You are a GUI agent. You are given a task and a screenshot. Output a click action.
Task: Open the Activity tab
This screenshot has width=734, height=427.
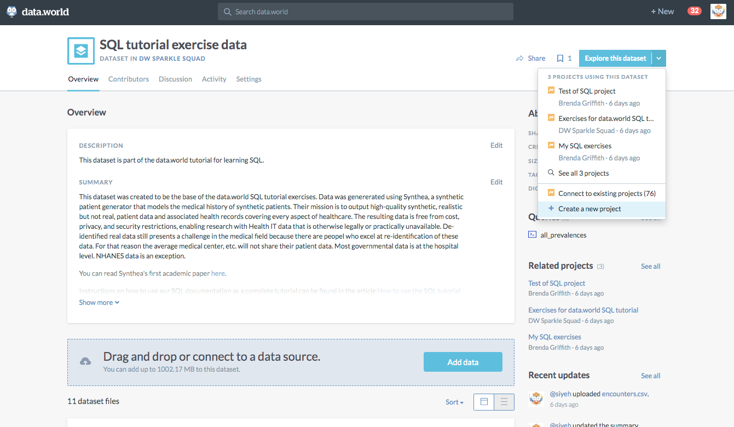point(214,79)
